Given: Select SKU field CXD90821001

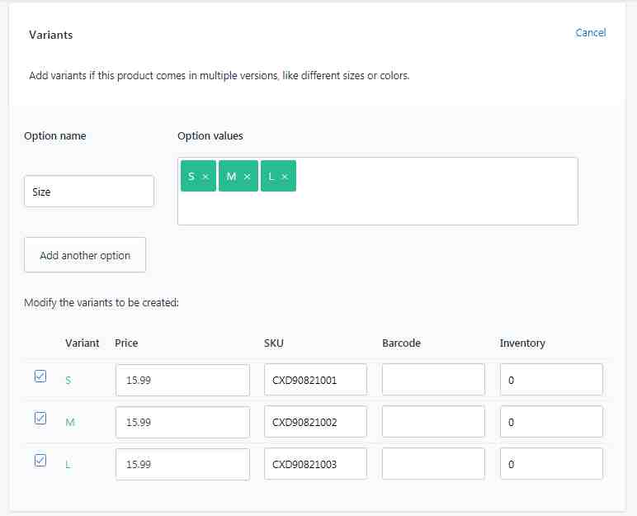Looking at the screenshot, I should pyautogui.click(x=316, y=381).
